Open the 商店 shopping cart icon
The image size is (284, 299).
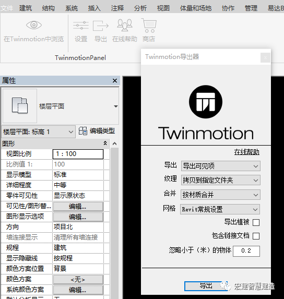tap(149, 26)
